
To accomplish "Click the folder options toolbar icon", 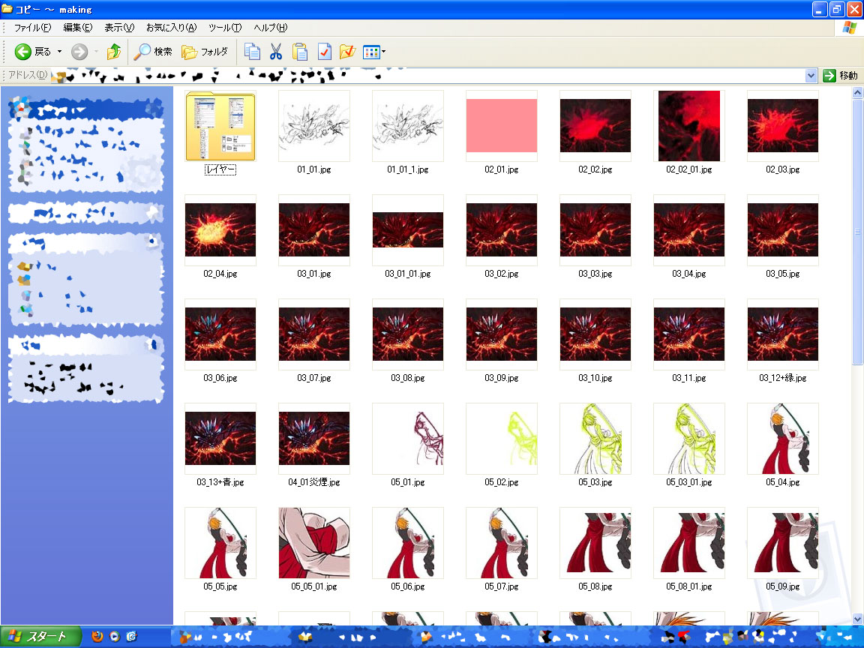I will point(348,52).
